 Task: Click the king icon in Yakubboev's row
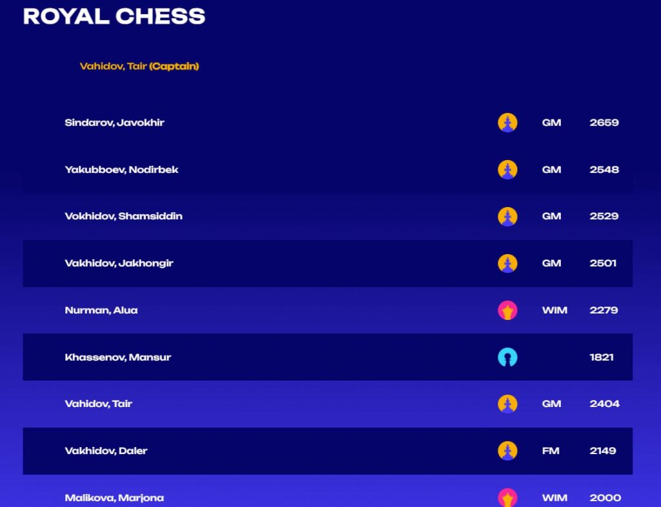(507, 170)
